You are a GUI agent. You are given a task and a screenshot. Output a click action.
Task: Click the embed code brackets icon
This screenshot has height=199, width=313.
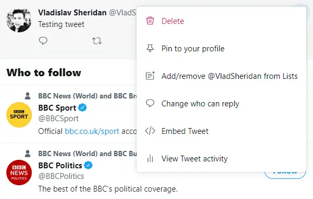150,131
